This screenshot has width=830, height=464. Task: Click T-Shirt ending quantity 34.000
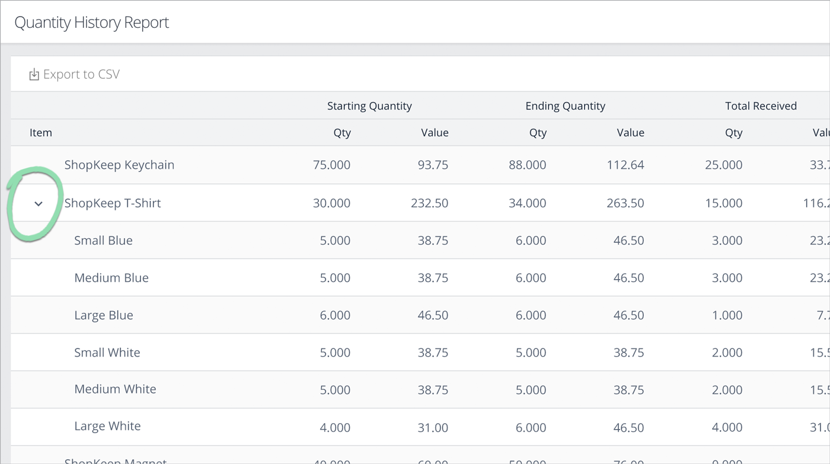point(527,203)
